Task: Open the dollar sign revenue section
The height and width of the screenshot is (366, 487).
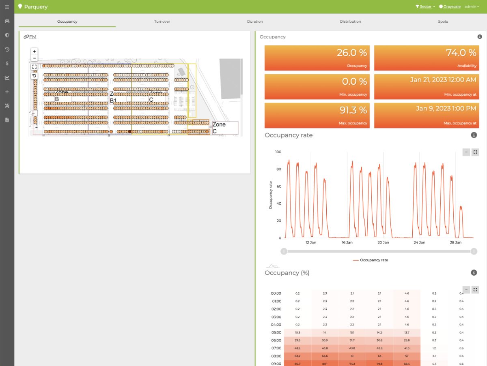Action: point(7,64)
